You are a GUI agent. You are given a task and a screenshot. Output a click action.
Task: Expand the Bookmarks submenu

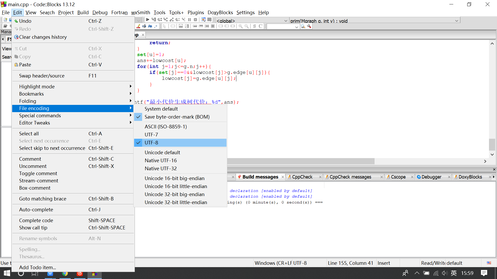[x=73, y=94]
